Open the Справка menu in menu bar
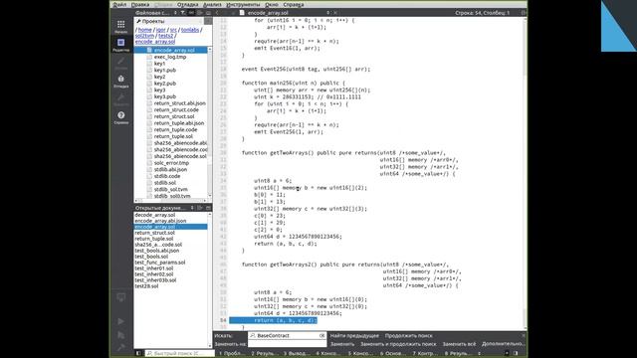 coord(294,4)
